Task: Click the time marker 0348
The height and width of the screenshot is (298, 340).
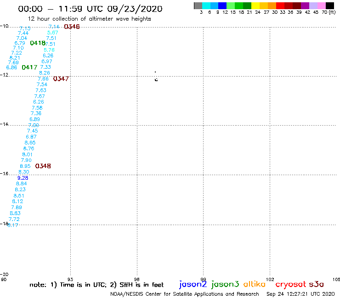Action: pyautogui.click(x=43, y=166)
